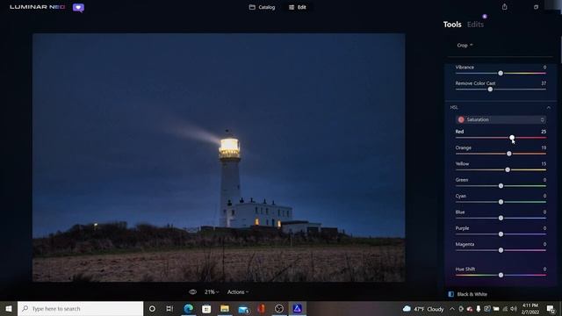Screen dimensions: 562x316
Task: Click the Blue saturation slider handle
Action: point(501,219)
